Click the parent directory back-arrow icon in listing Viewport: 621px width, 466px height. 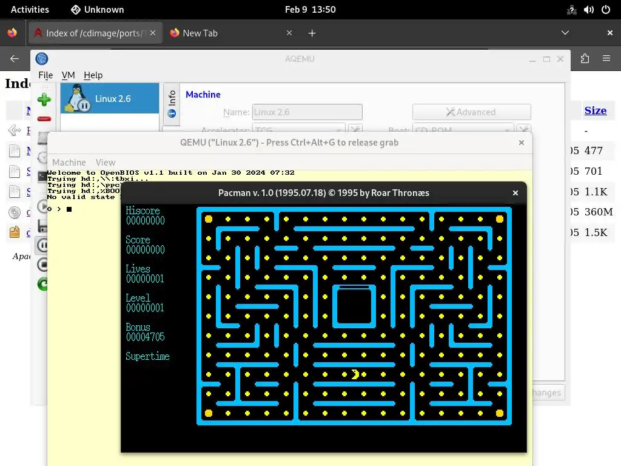pyautogui.click(x=15, y=130)
